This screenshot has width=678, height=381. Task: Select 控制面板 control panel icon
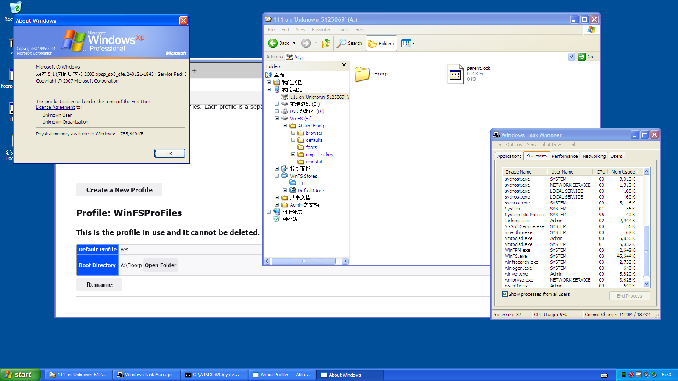point(285,168)
